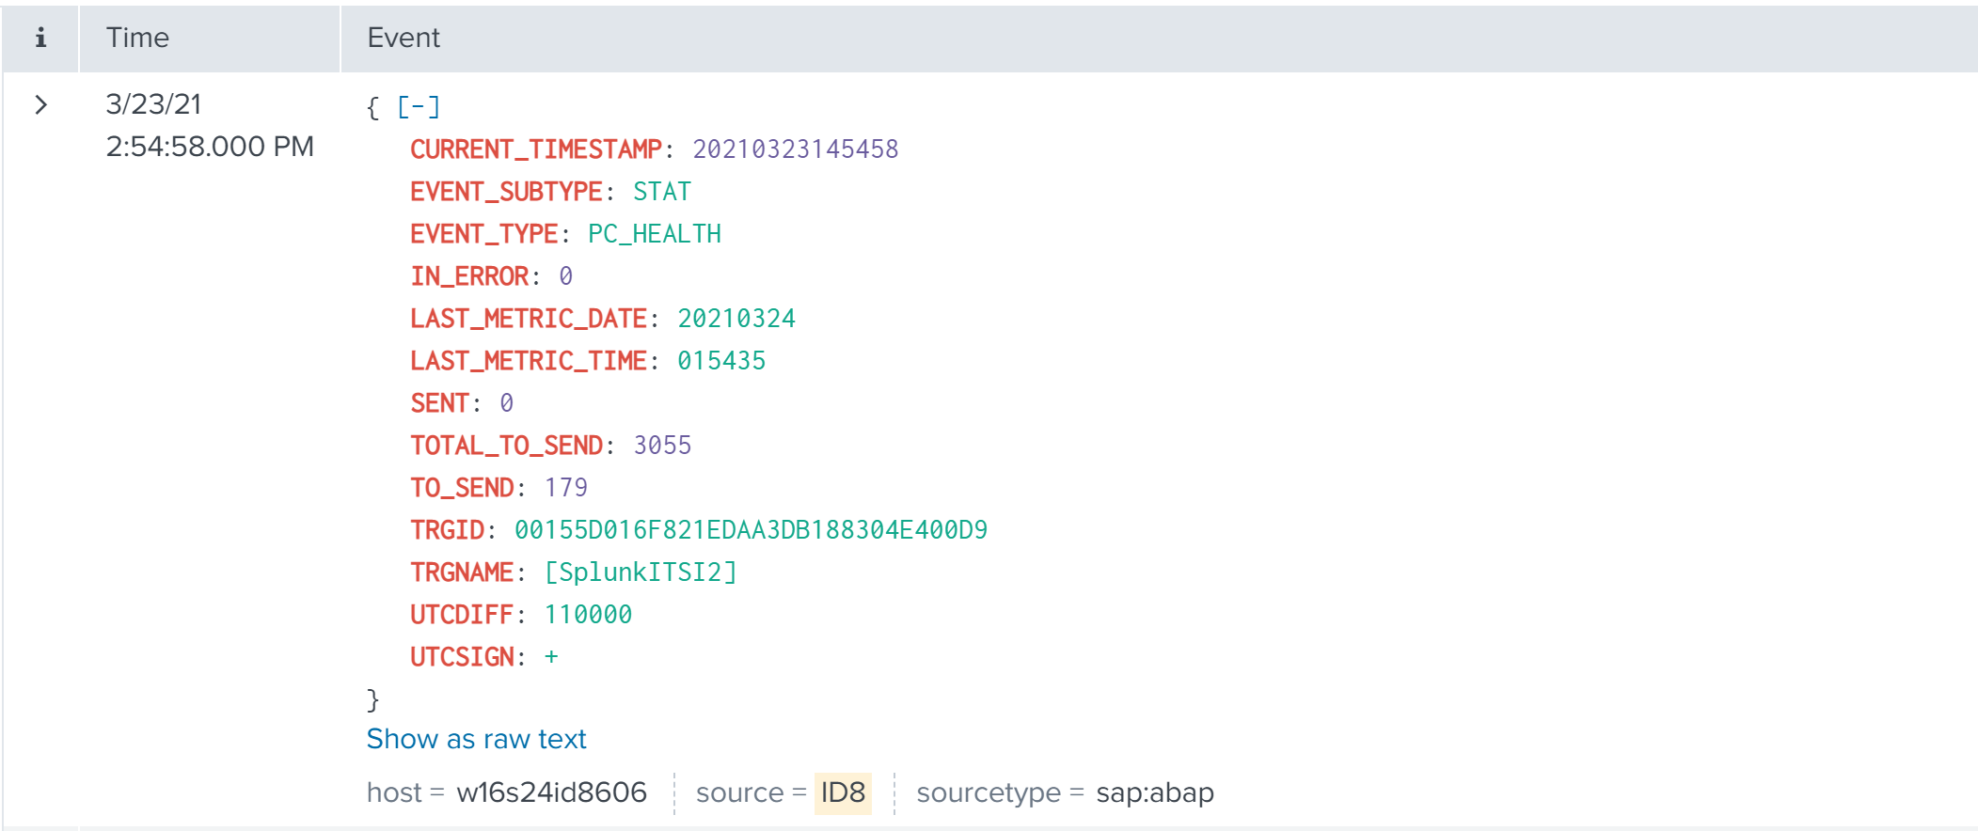Expand the event row chevron
Image resolution: width=1978 pixels, height=831 pixels.
point(40,104)
